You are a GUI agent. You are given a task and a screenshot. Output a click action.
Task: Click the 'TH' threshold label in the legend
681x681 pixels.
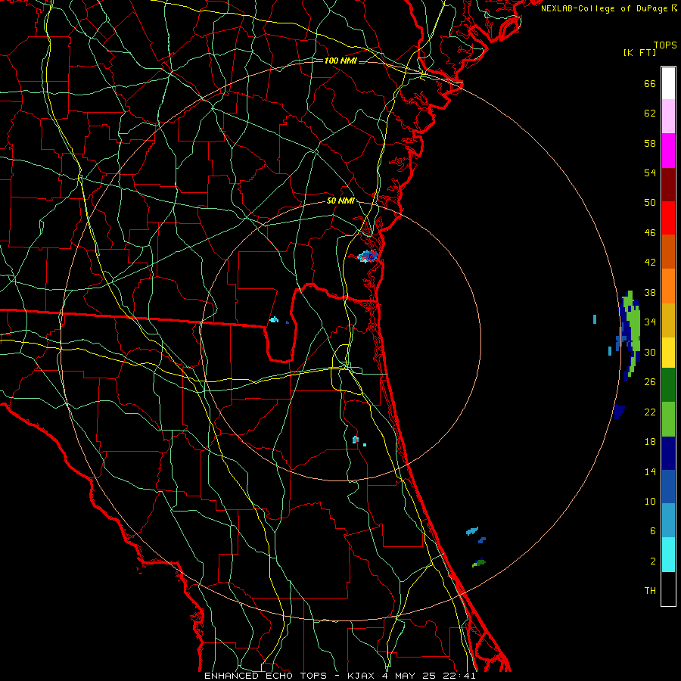(650, 590)
